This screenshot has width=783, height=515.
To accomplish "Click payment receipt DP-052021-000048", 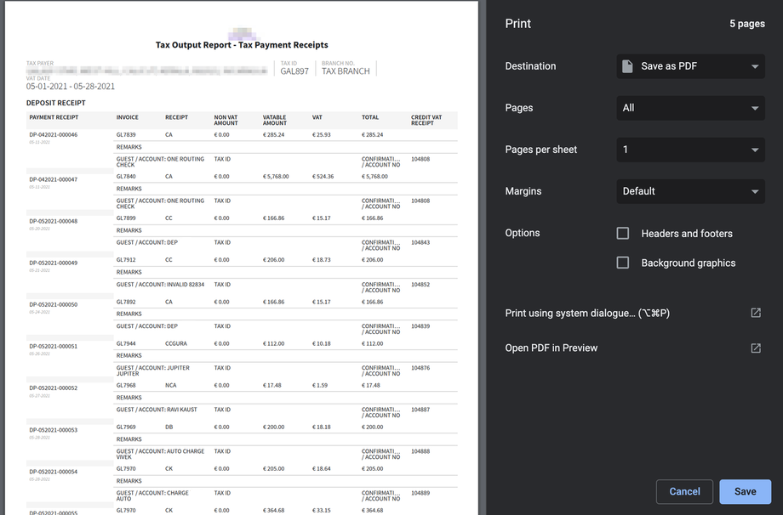I will click(x=54, y=221).
